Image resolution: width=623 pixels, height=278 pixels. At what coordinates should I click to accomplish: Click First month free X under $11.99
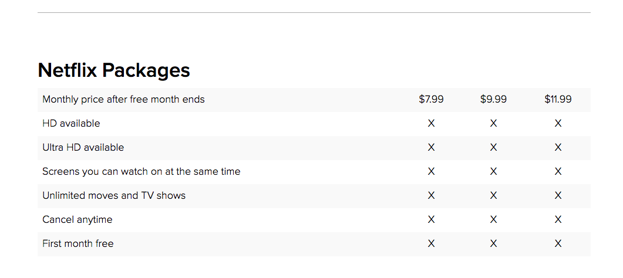coord(558,243)
